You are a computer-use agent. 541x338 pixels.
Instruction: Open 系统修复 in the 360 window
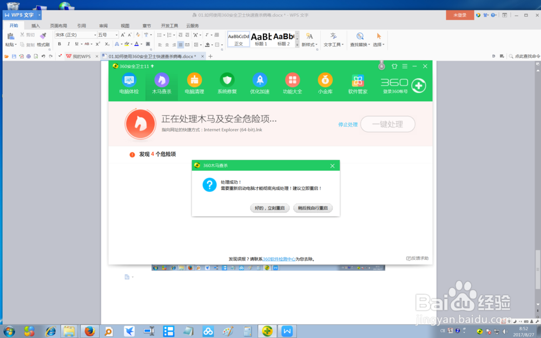227,83
